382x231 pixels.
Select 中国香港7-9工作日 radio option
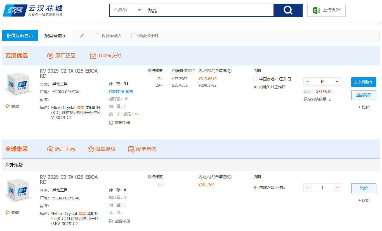click(255, 79)
